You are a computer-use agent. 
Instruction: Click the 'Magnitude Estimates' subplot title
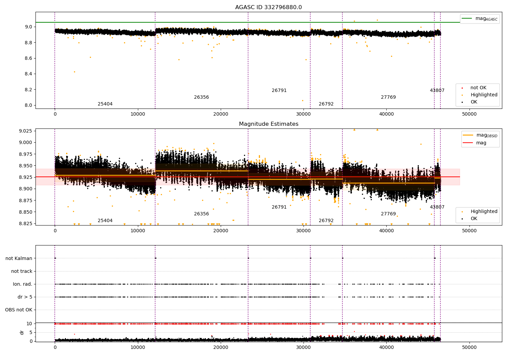[268, 124]
